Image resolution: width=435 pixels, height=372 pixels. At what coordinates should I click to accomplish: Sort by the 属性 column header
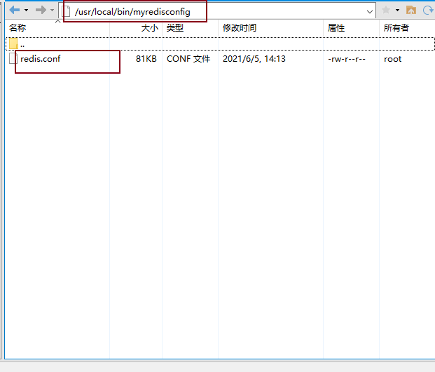click(351, 28)
